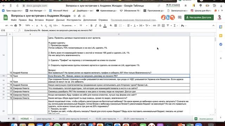This screenshot has width=225, height=126.
Task: Toggle italic formatting
Action: pyautogui.click(x=96, y=26)
